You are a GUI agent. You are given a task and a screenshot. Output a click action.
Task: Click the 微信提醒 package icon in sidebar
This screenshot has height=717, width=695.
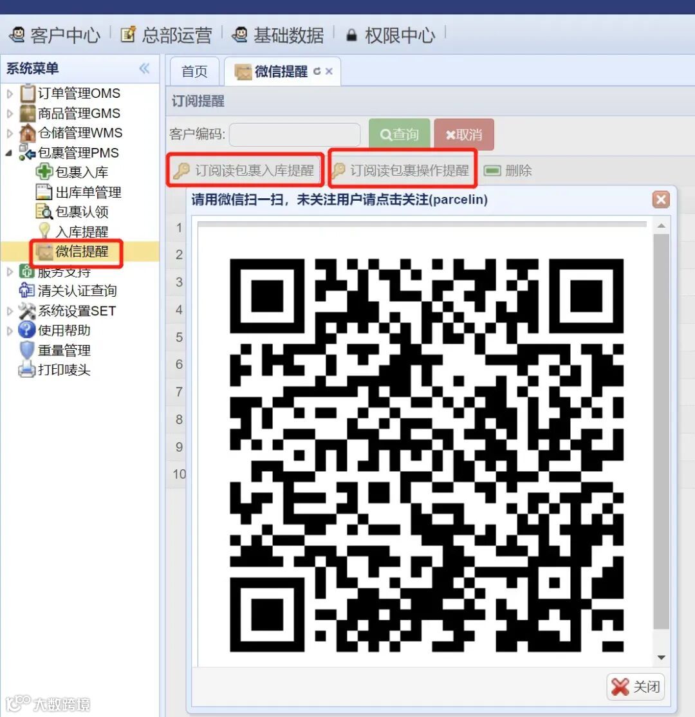point(45,252)
